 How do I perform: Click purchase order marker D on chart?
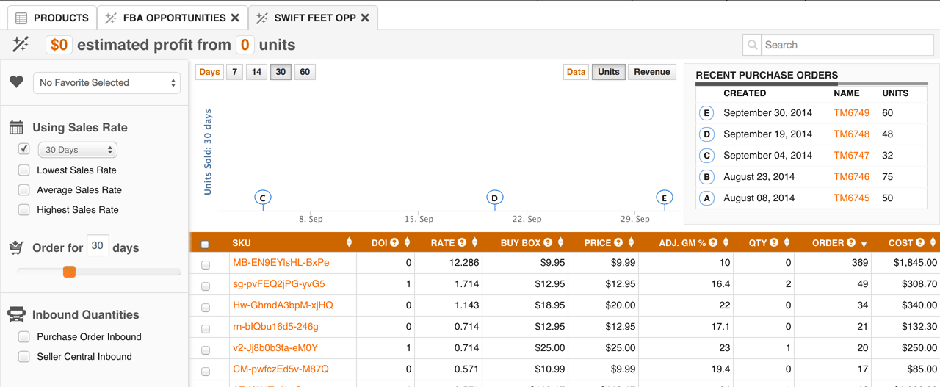pyautogui.click(x=495, y=198)
